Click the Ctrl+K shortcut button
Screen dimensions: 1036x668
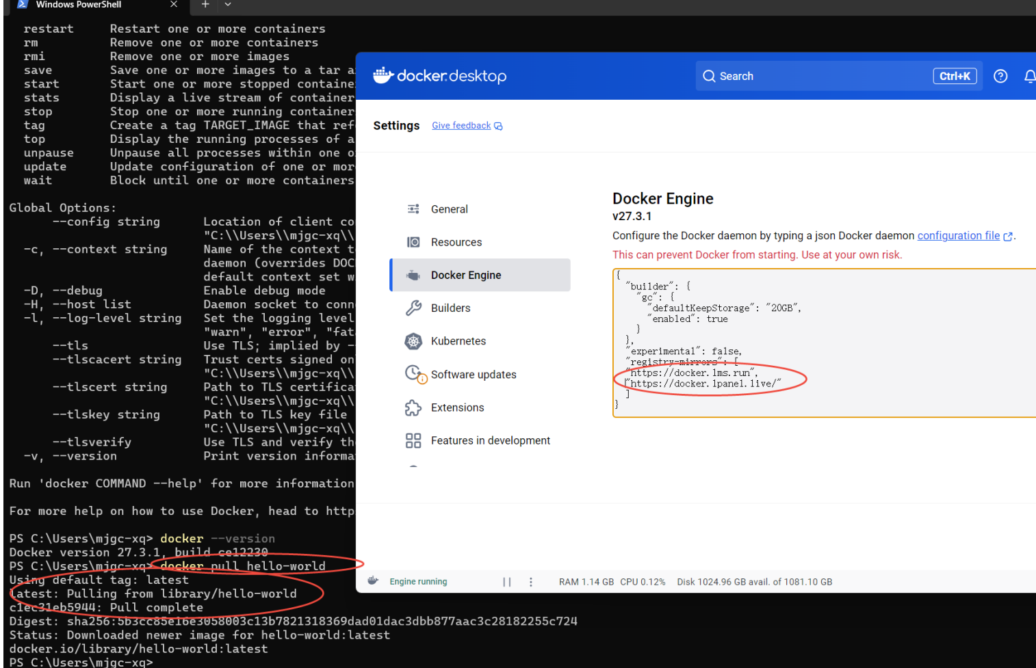click(x=955, y=76)
